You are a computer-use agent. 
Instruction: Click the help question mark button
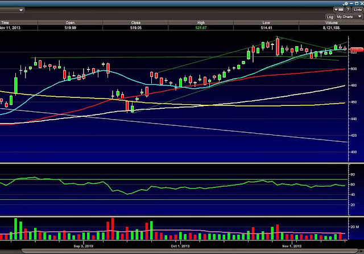[348, 10]
